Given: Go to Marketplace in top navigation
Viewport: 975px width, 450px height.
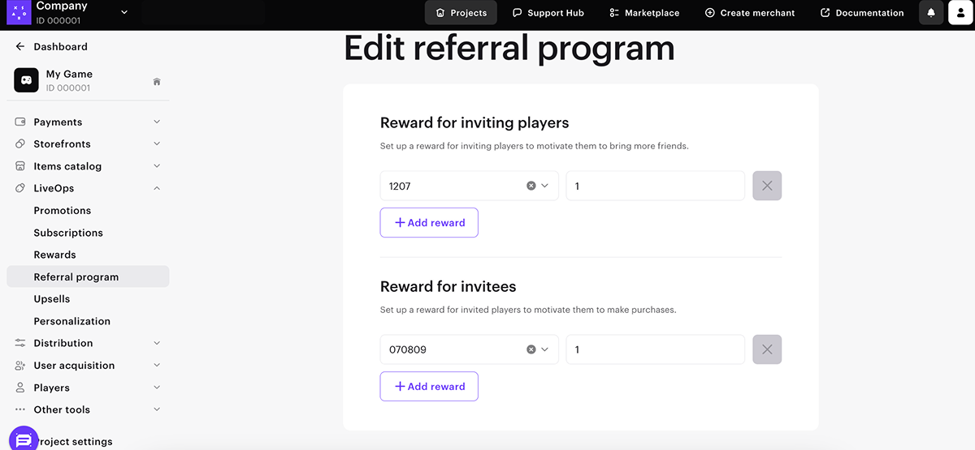Looking at the screenshot, I should (x=644, y=13).
